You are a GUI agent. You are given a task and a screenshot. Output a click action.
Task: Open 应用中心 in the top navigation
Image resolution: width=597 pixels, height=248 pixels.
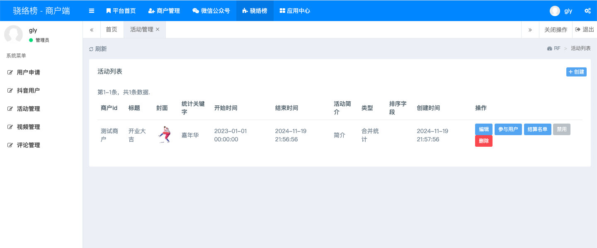[x=295, y=11]
